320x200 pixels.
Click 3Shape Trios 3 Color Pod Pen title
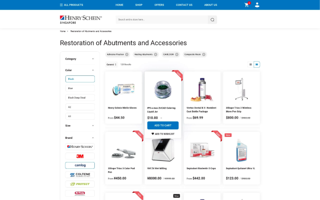tap(121, 170)
